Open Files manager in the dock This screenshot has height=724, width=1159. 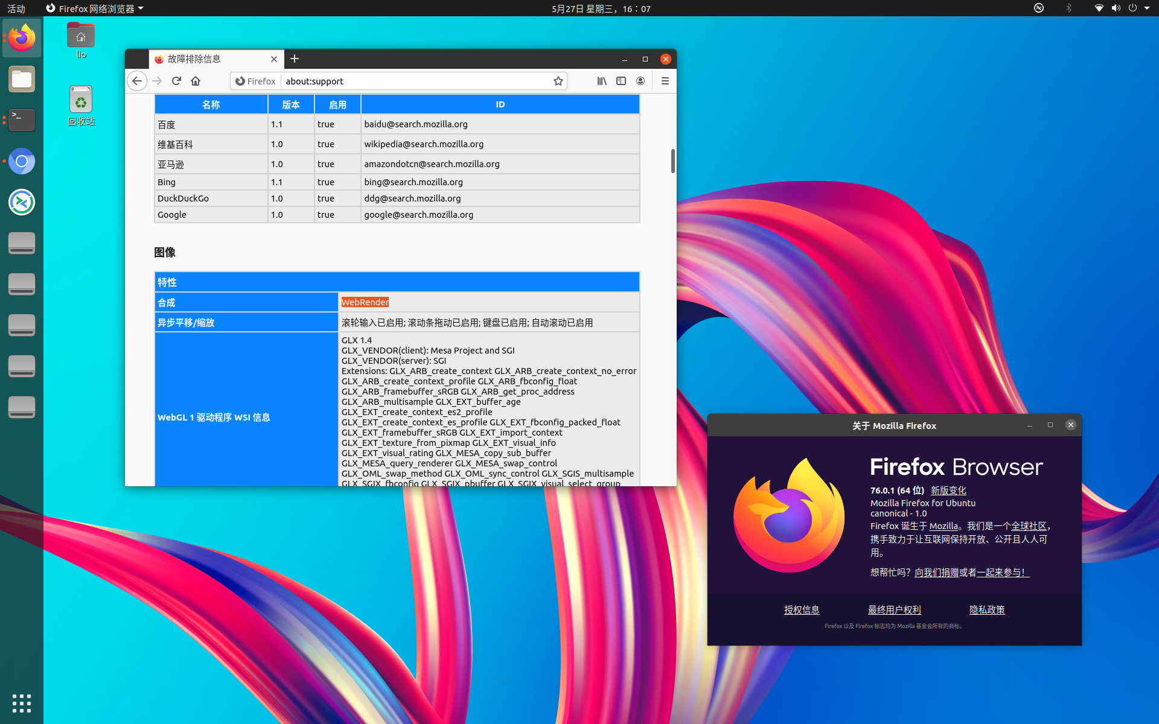pyautogui.click(x=22, y=79)
